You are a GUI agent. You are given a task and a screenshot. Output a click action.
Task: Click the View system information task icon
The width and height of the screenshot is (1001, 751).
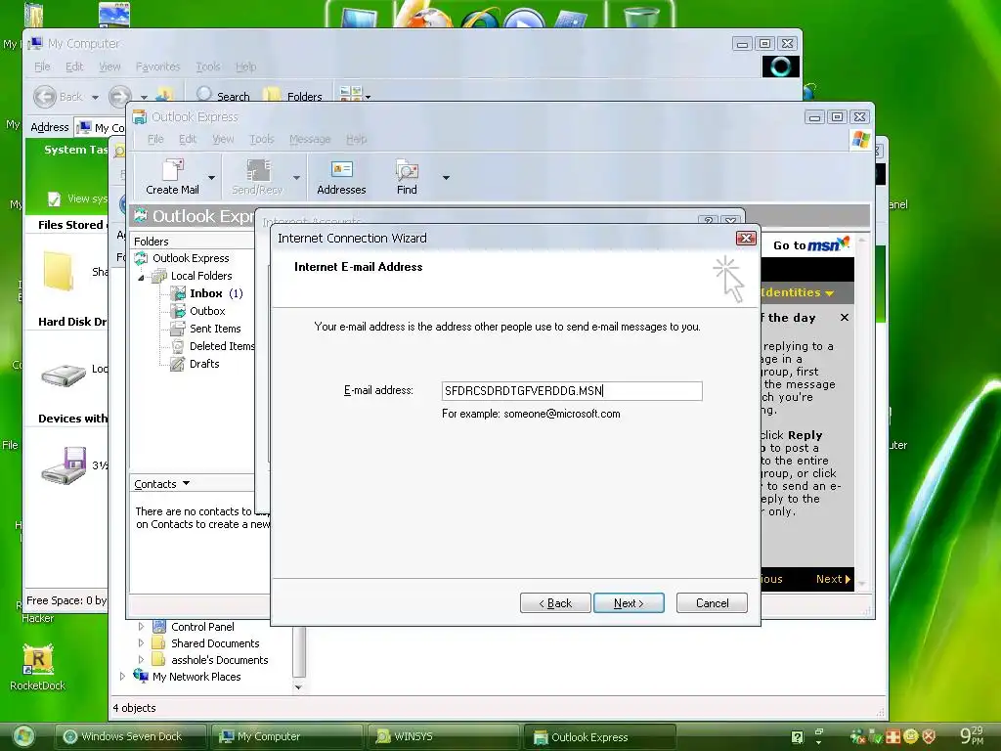point(55,199)
